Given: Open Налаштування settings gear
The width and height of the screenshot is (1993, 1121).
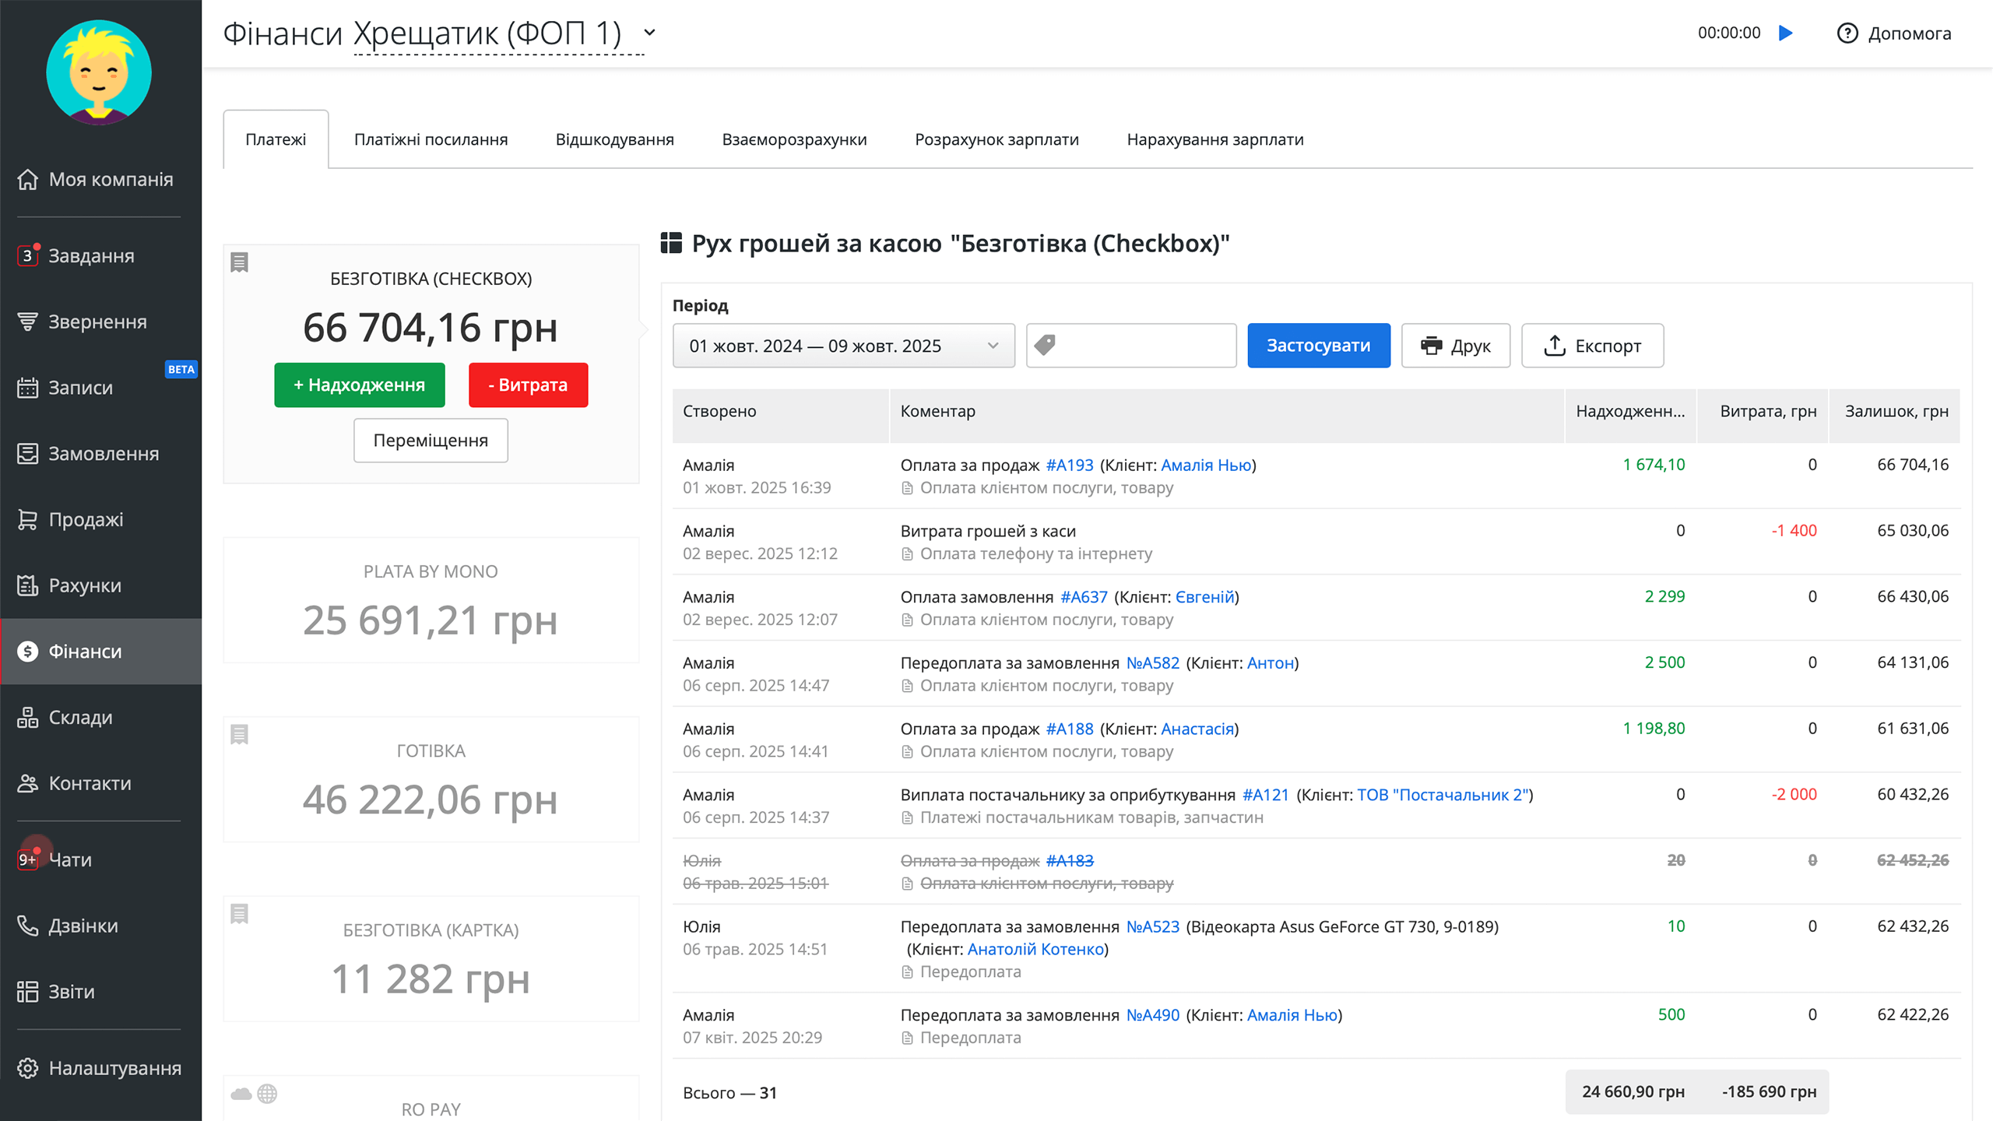Looking at the screenshot, I should coord(28,1068).
